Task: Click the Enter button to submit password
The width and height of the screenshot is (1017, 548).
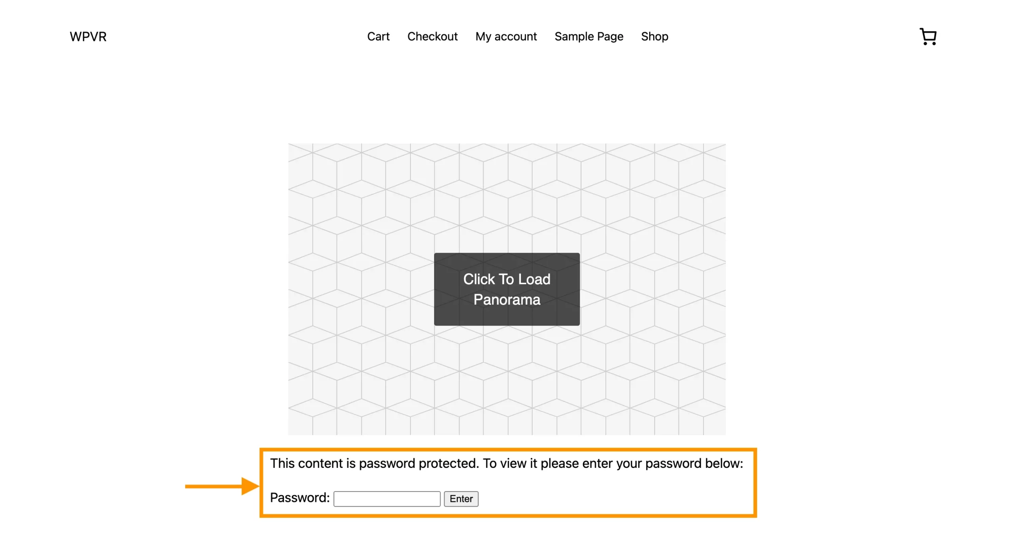Action: pos(462,498)
